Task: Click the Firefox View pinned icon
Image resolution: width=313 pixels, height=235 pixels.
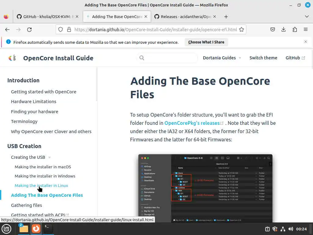Action: [6, 17]
